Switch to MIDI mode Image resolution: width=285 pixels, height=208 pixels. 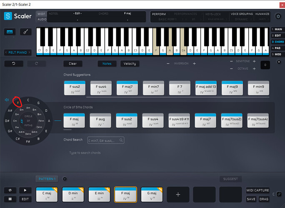pos(41,14)
